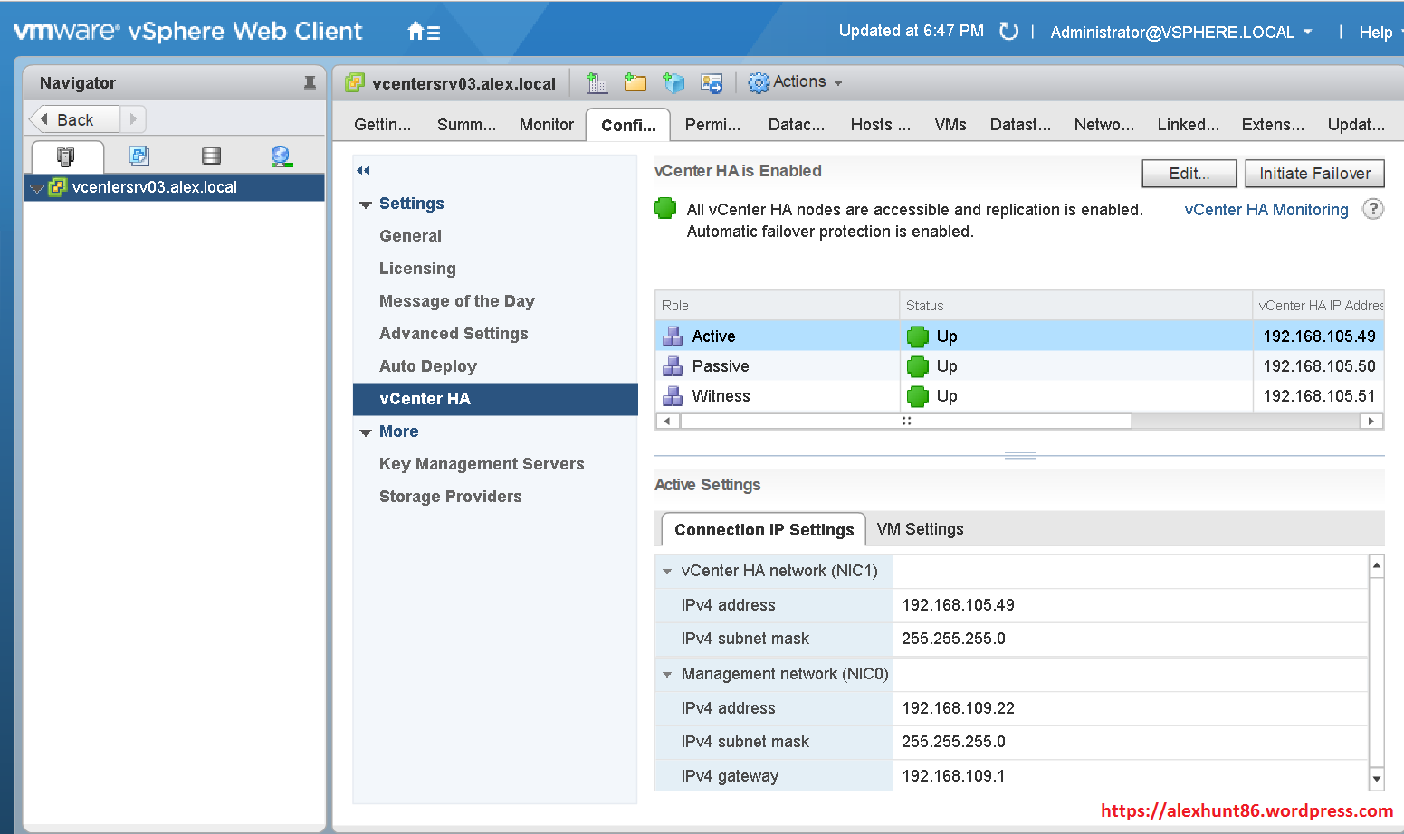The width and height of the screenshot is (1404, 834).
Task: Click the Create Datacenter toolbar icon
Action: (x=597, y=83)
